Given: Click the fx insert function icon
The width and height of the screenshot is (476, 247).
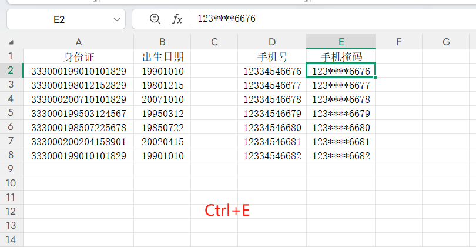Looking at the screenshot, I should (x=177, y=19).
